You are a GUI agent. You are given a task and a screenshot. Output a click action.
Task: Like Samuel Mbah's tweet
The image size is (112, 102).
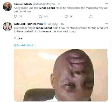pyautogui.click(x=66, y=16)
